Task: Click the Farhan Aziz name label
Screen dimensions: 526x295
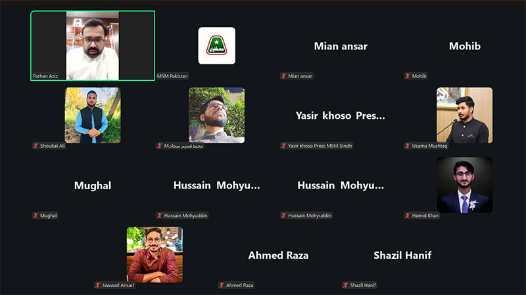Action: (45, 76)
